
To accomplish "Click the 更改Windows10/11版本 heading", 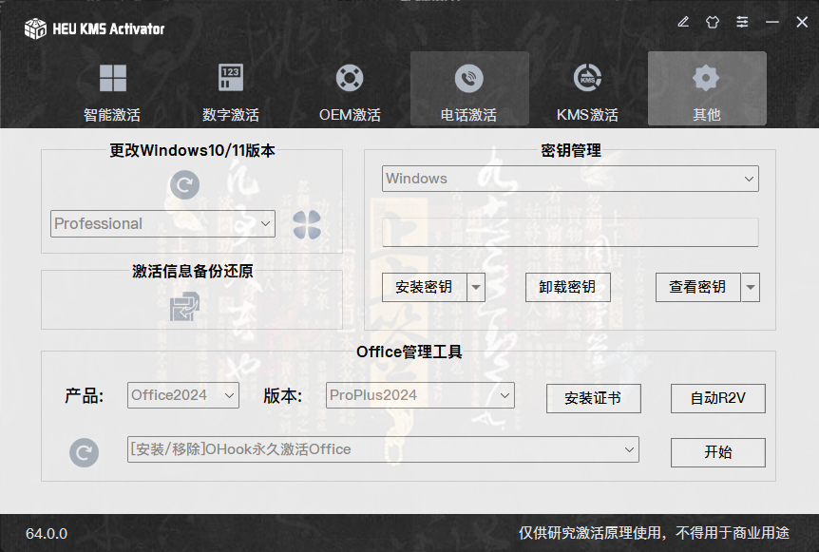I will (192, 151).
